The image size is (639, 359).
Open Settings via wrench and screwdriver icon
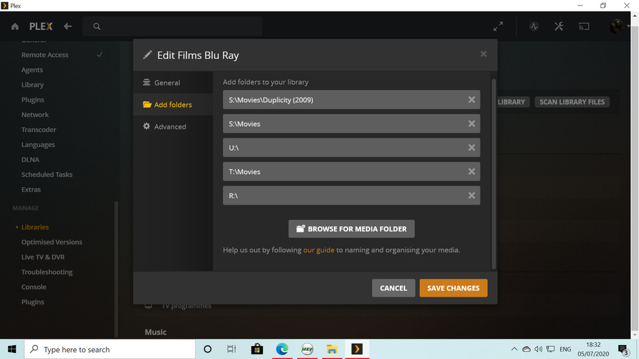pos(559,26)
